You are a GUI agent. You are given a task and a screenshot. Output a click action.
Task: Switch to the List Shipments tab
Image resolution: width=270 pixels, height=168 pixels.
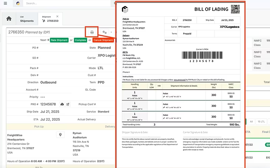click(x=27, y=19)
